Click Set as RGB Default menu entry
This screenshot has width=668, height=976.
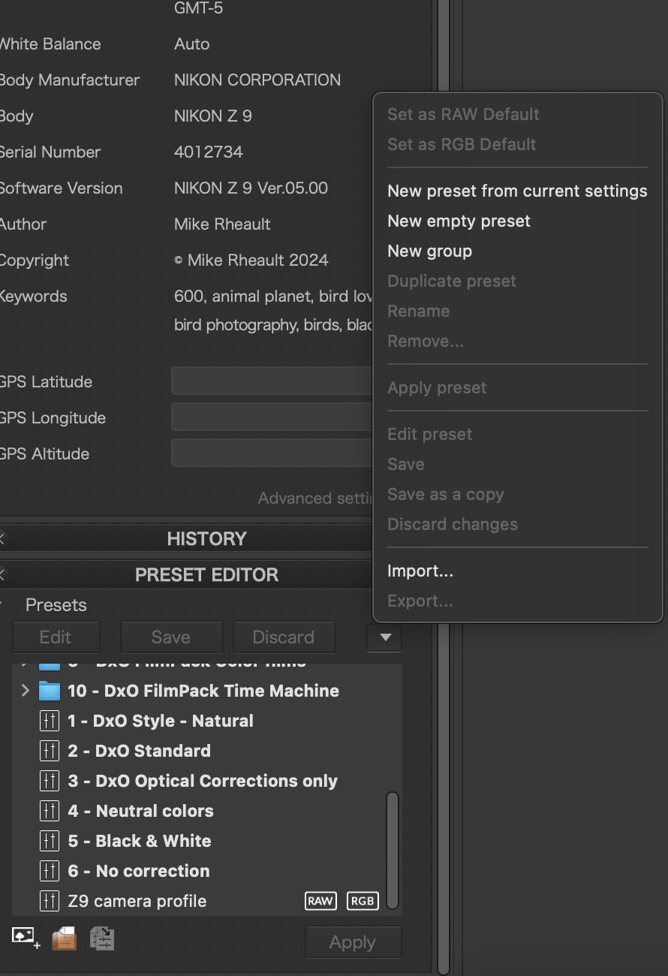462,144
